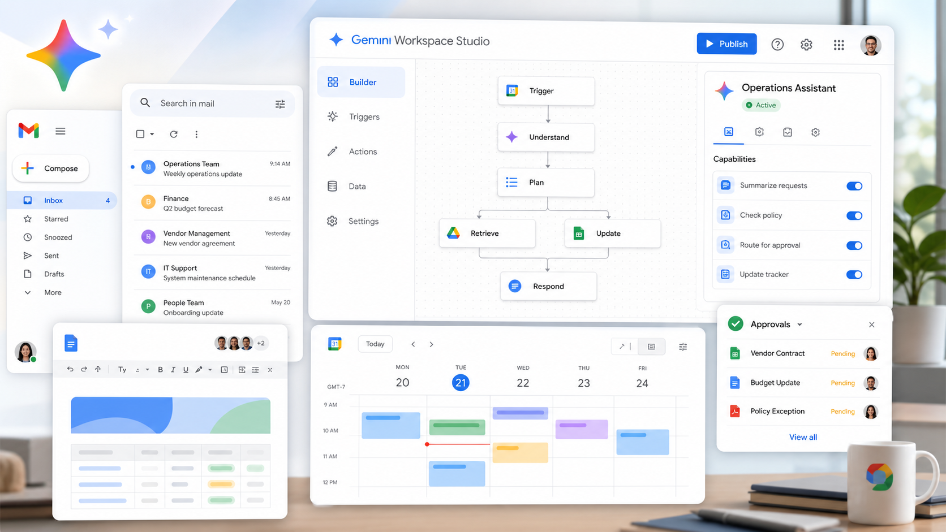
Task: Open the Approvals dropdown arrow
Action: pos(799,325)
